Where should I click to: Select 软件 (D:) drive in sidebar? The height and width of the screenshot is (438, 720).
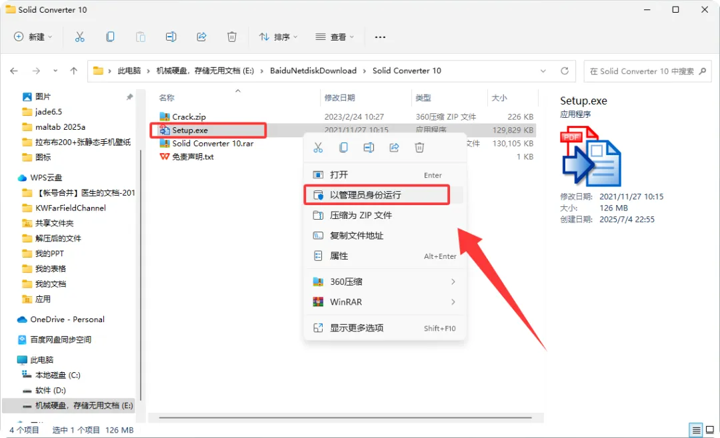[x=51, y=390]
